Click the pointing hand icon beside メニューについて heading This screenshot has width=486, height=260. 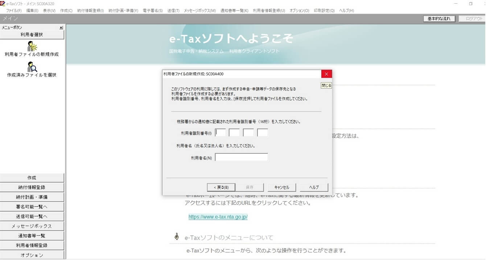coord(177,237)
